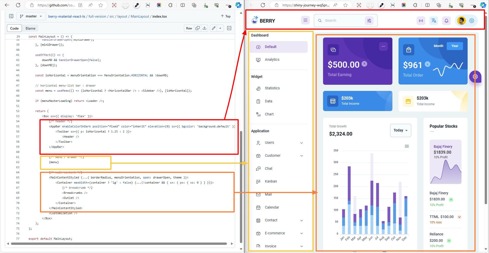Screen dimensions: 489x253
Task: Toggle GitHub file tree side panel
Action: pos(11,16)
